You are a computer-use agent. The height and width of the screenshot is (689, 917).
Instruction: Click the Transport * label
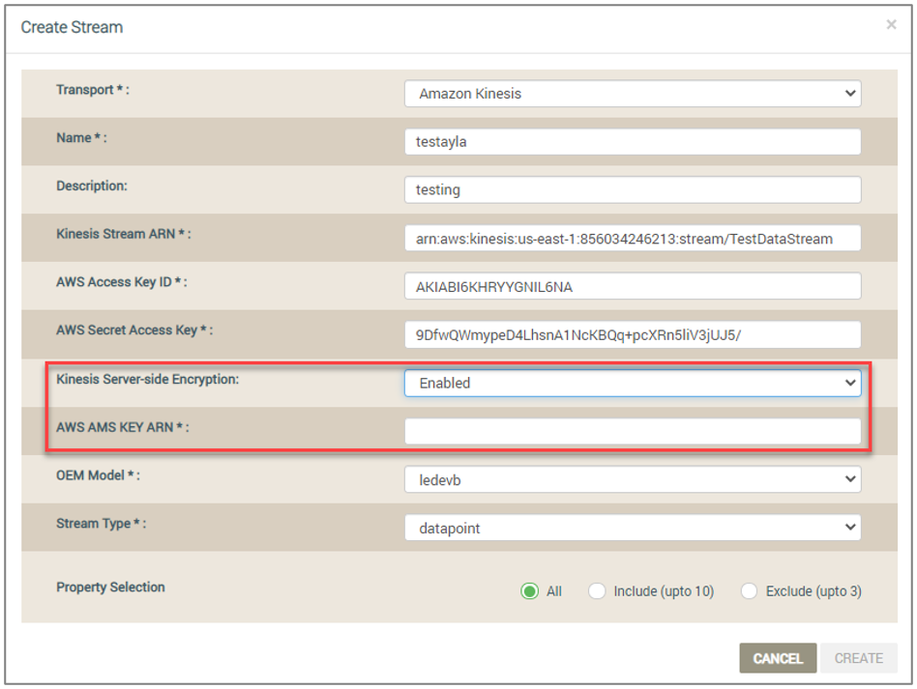pos(93,90)
